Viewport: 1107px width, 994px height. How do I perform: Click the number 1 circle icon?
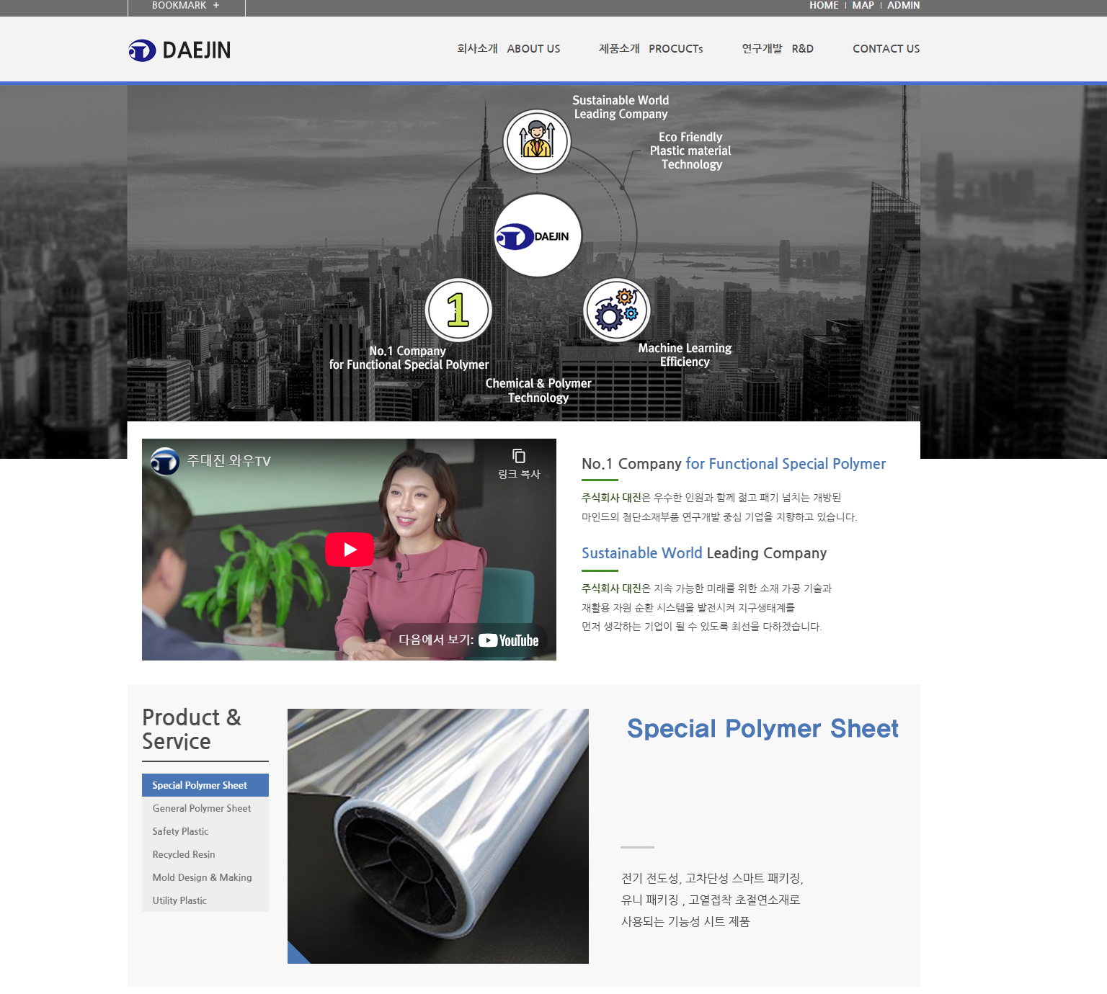[x=458, y=310]
